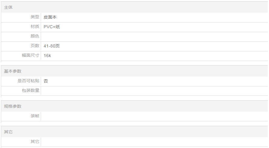The width and height of the screenshot is (269, 148).
Task: Click the 皮面本 type value
Action: pos(50,17)
